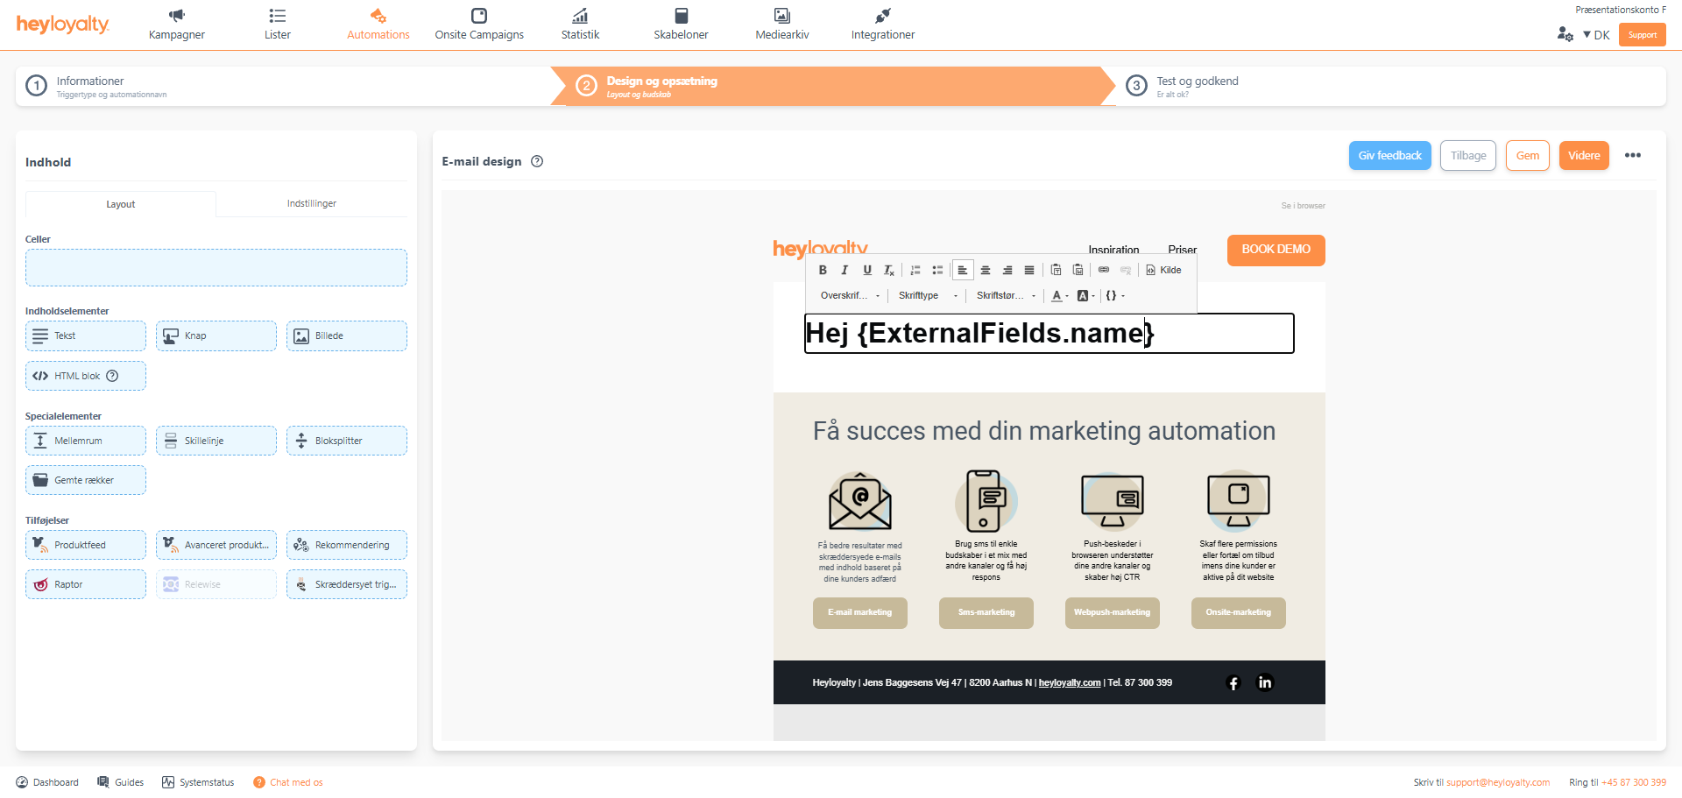Screen dimensions: 1682x798
Task: Click the help icon beside E-mail design
Action: (537, 161)
